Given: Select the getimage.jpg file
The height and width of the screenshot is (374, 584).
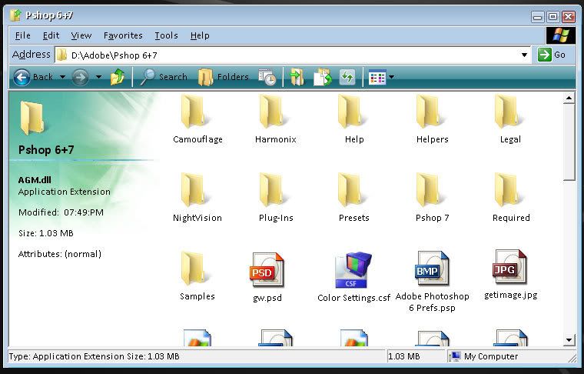Looking at the screenshot, I should pyautogui.click(x=511, y=275).
